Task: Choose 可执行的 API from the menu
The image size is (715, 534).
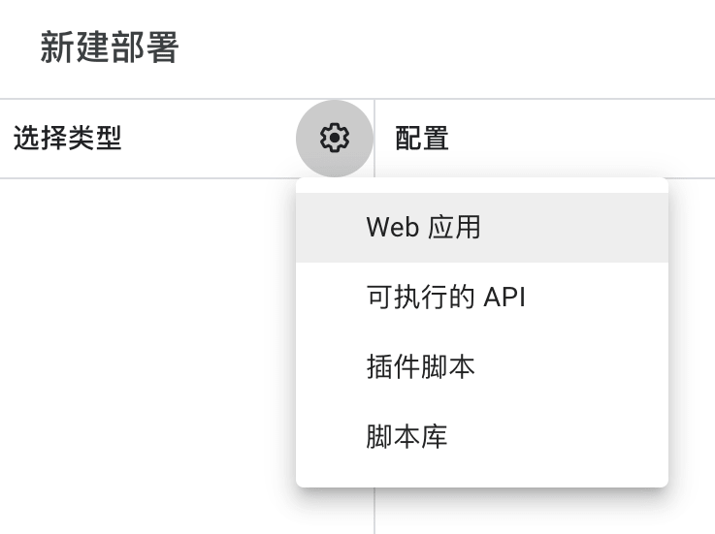Action: click(482, 298)
